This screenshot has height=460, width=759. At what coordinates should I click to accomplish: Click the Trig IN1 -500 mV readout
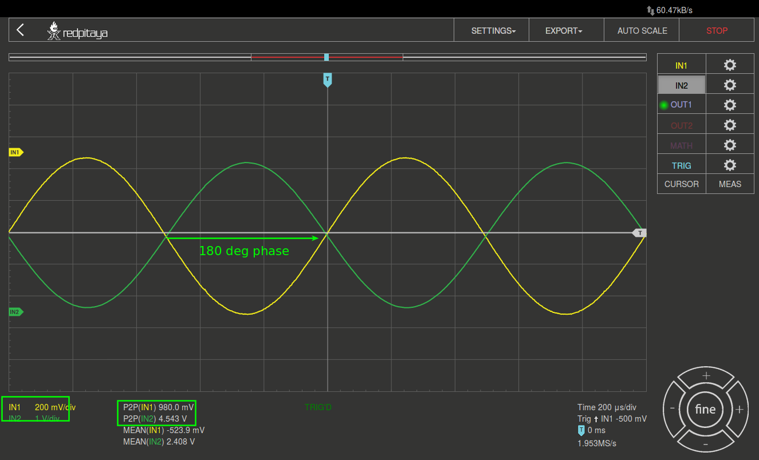click(612, 419)
